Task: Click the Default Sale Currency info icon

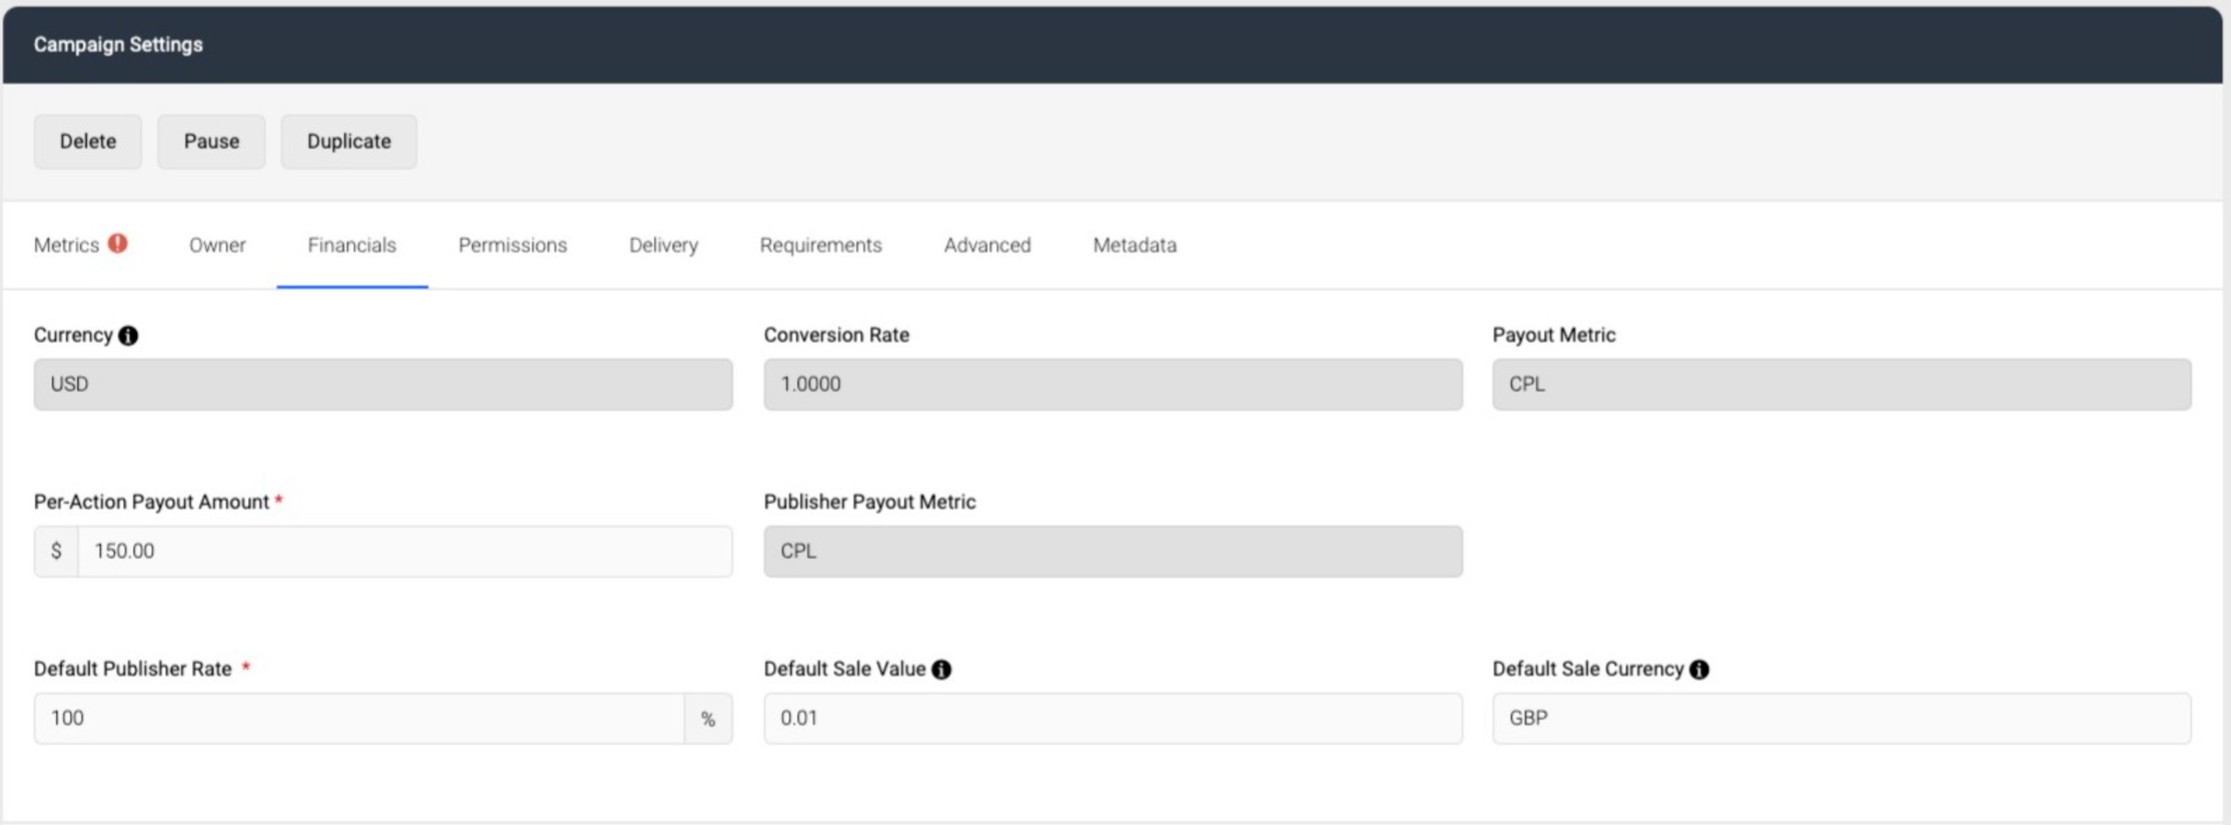Action: click(1699, 669)
